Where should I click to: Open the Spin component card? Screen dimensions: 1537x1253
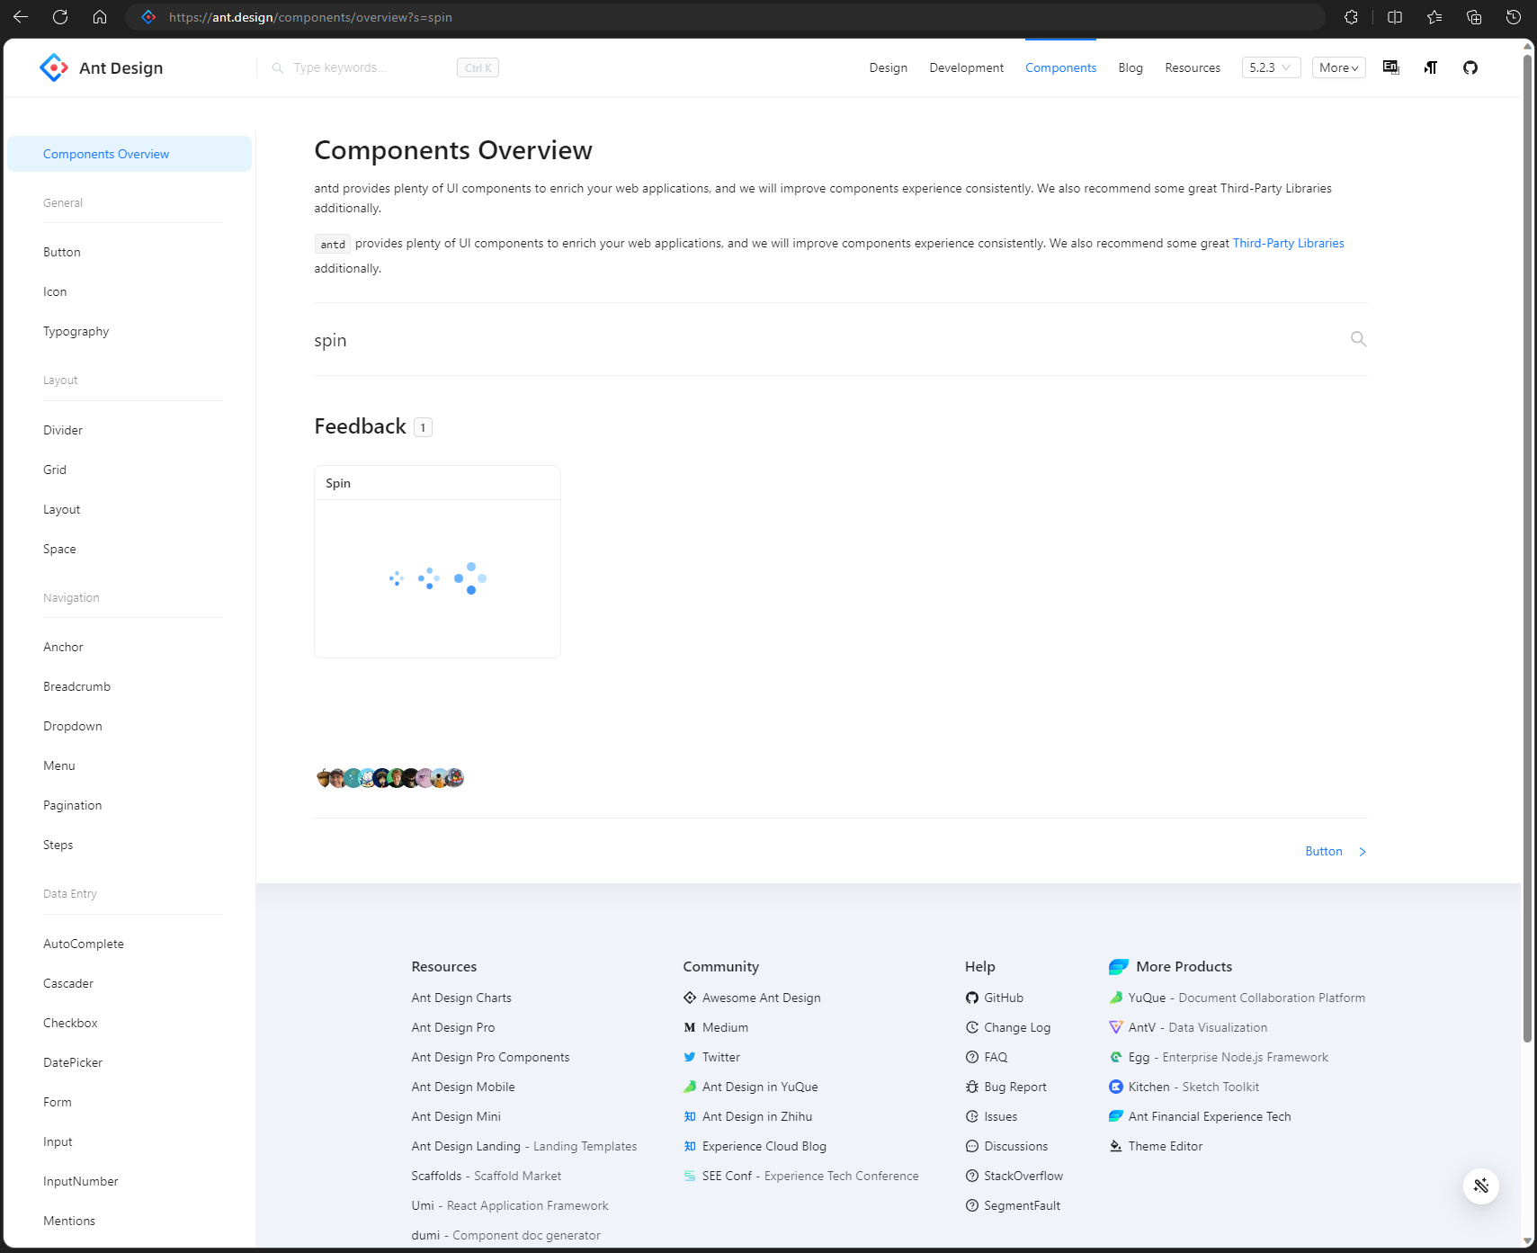pos(437,561)
